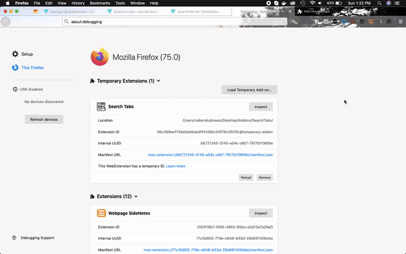Open the File menu
The width and height of the screenshot is (406, 254).
coord(37,3)
